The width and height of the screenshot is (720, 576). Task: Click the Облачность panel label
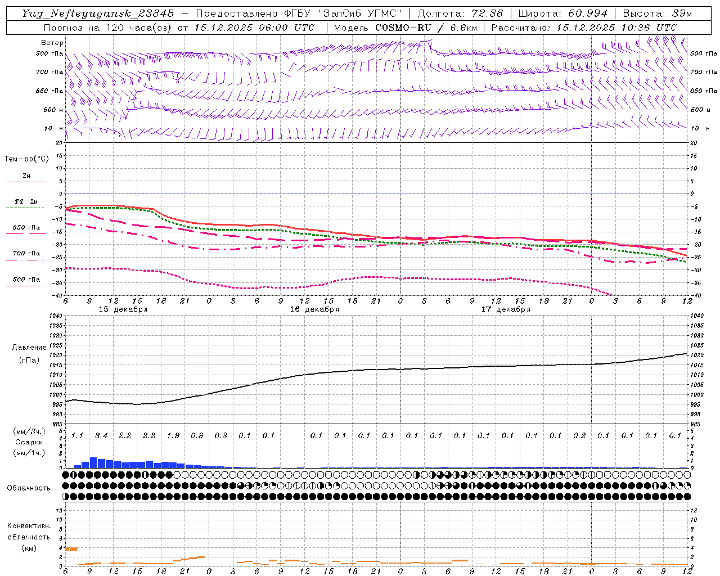(29, 488)
